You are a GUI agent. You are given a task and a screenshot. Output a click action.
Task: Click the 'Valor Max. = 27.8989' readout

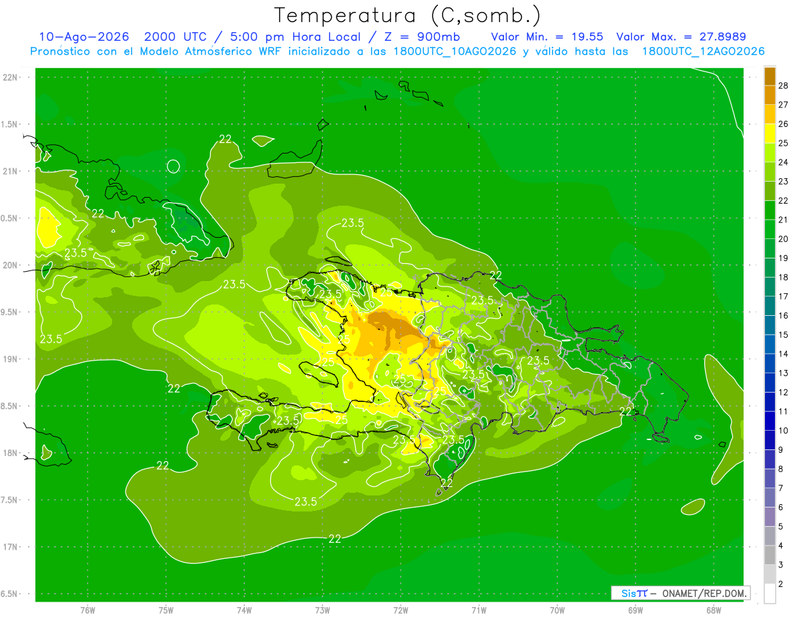pos(682,37)
